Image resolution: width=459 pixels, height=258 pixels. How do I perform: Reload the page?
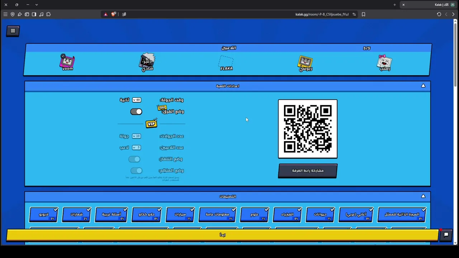point(439,14)
